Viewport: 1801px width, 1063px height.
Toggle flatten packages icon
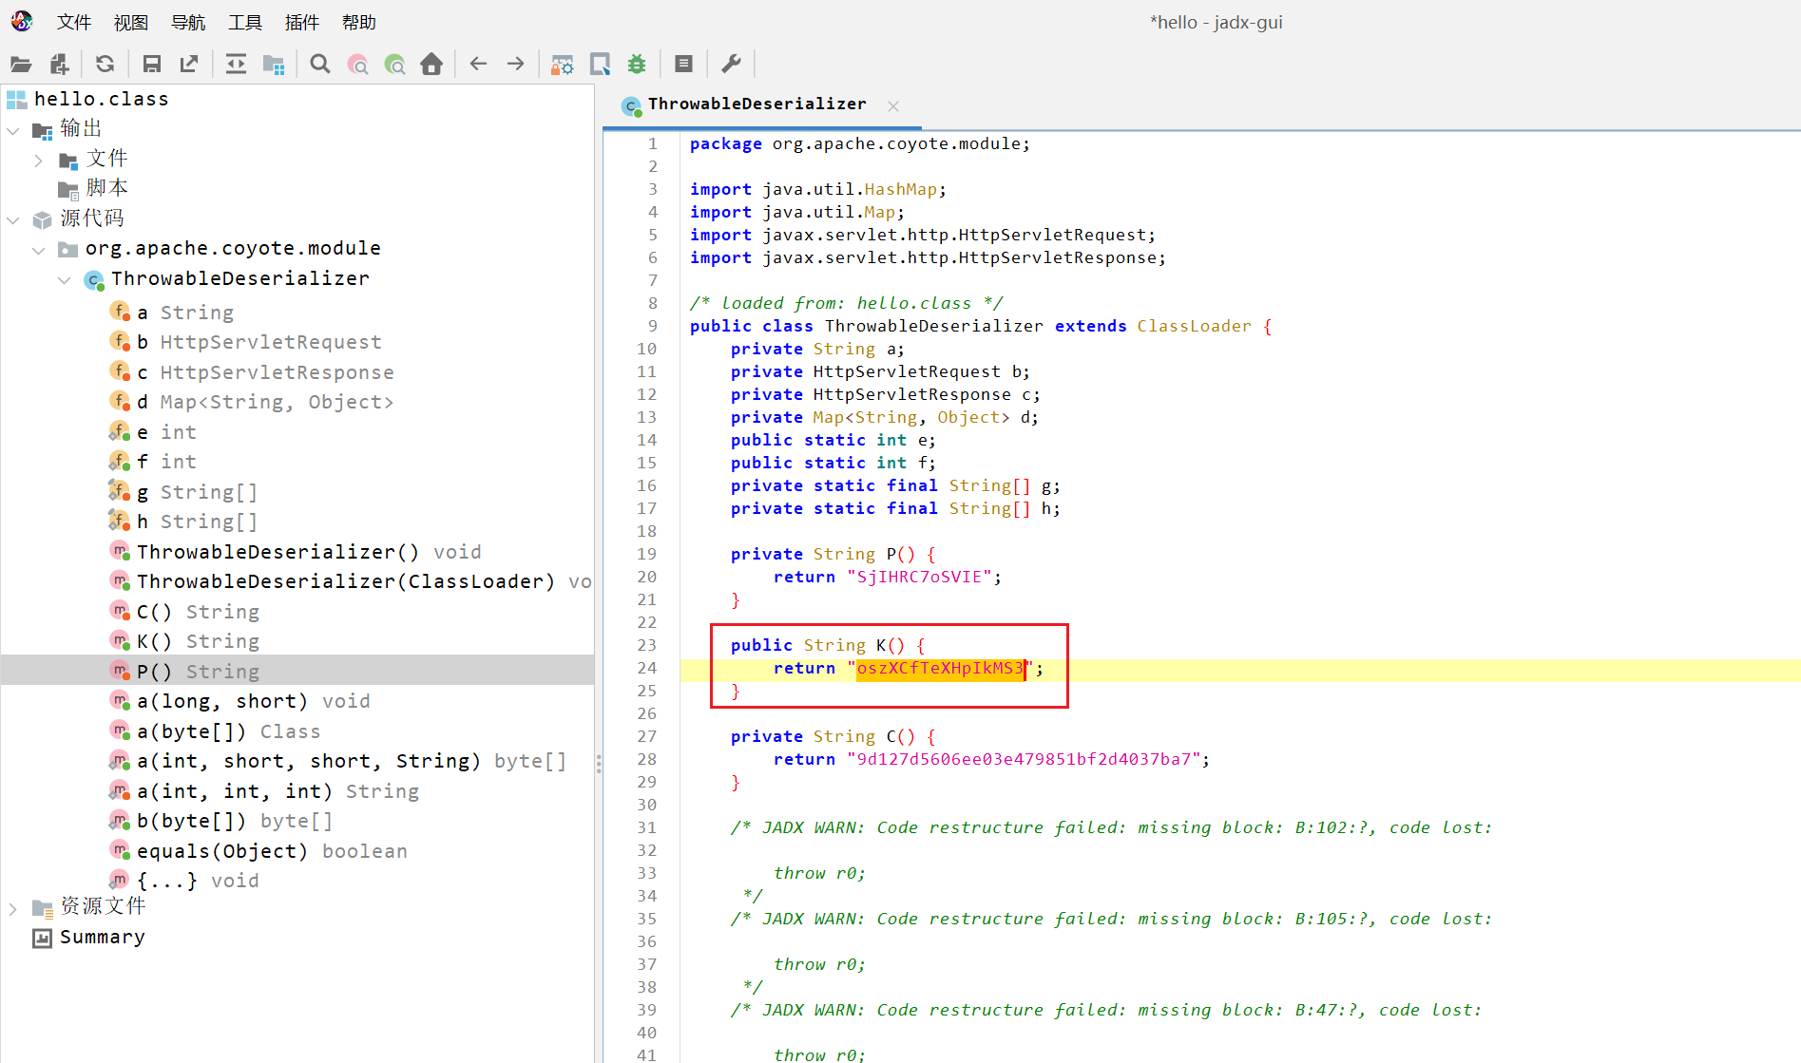pyautogui.click(x=274, y=64)
